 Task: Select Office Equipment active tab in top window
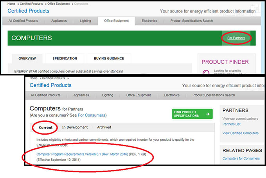tap(117, 21)
